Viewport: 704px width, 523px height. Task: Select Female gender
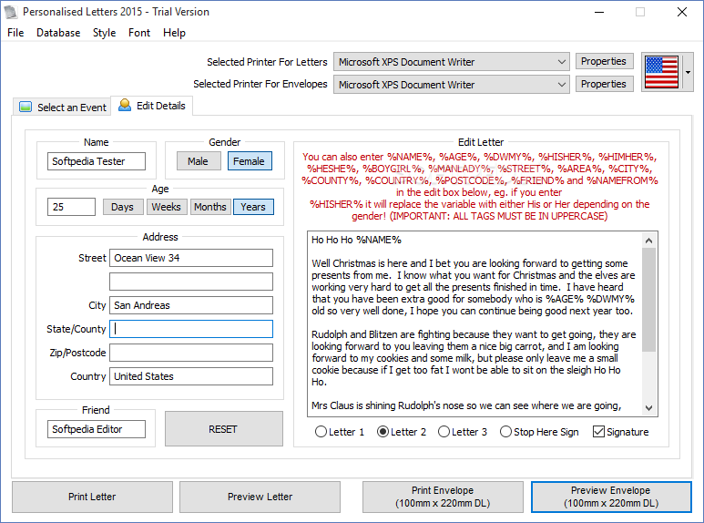pyautogui.click(x=250, y=161)
